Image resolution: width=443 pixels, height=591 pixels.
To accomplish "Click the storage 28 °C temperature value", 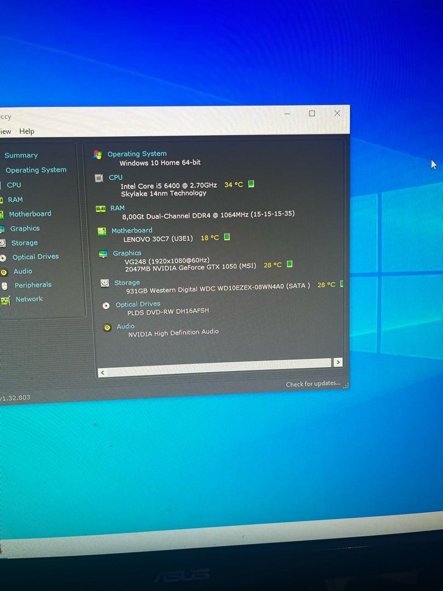I will pos(326,285).
